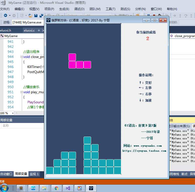The image size is (195, 192).
Task: Switch to the 自动窗口 tab
Action: pos(6,174)
